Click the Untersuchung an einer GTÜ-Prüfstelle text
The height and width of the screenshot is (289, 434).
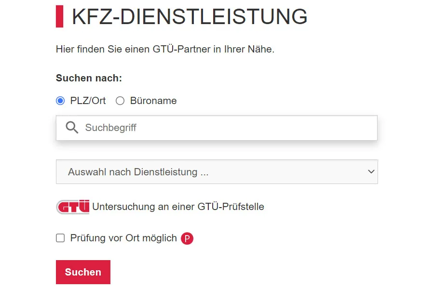pyautogui.click(x=178, y=207)
